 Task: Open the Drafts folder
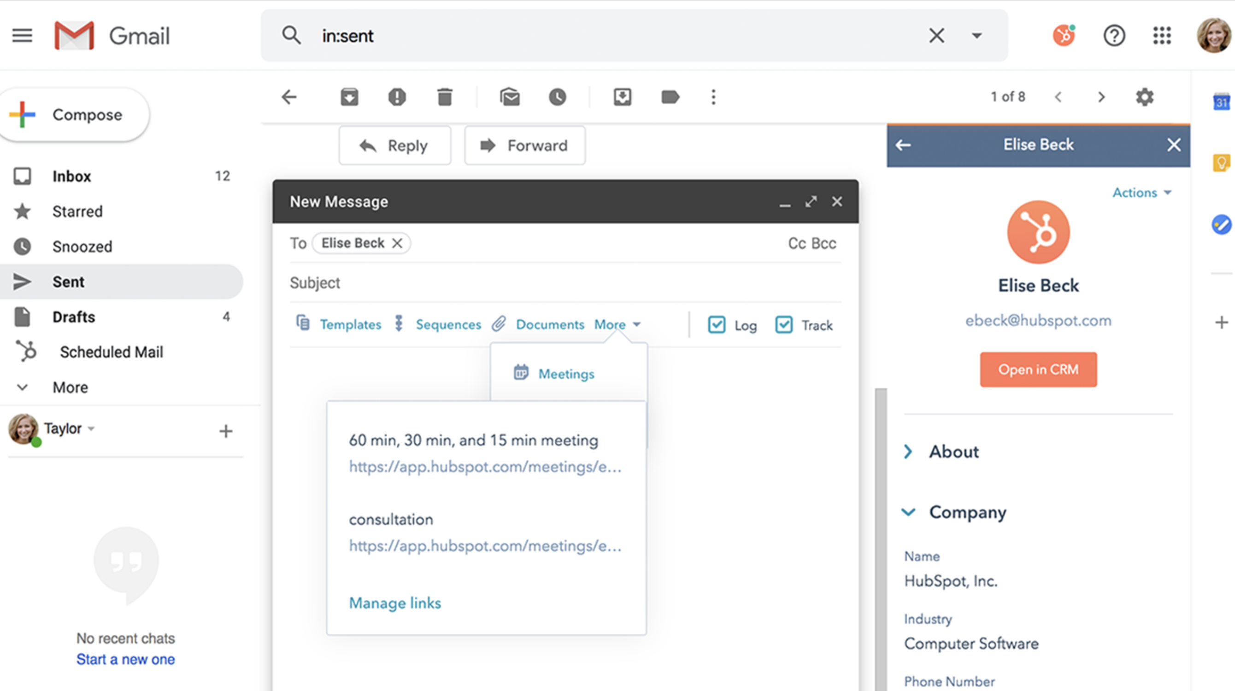122,317
